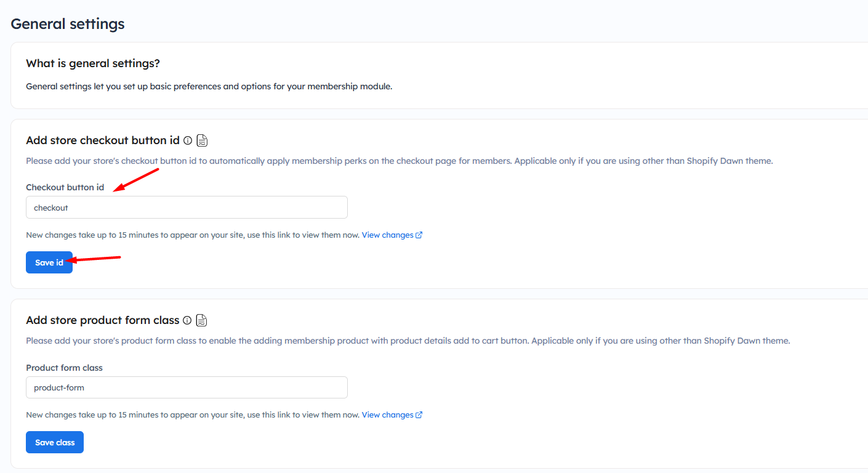868x473 pixels.
Task: Click the "Checkout button id" field label
Action: coord(65,187)
